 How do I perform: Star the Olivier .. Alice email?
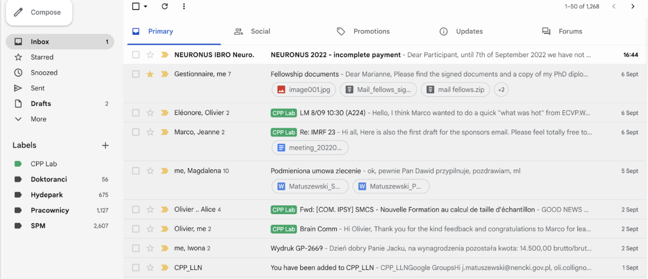(150, 210)
